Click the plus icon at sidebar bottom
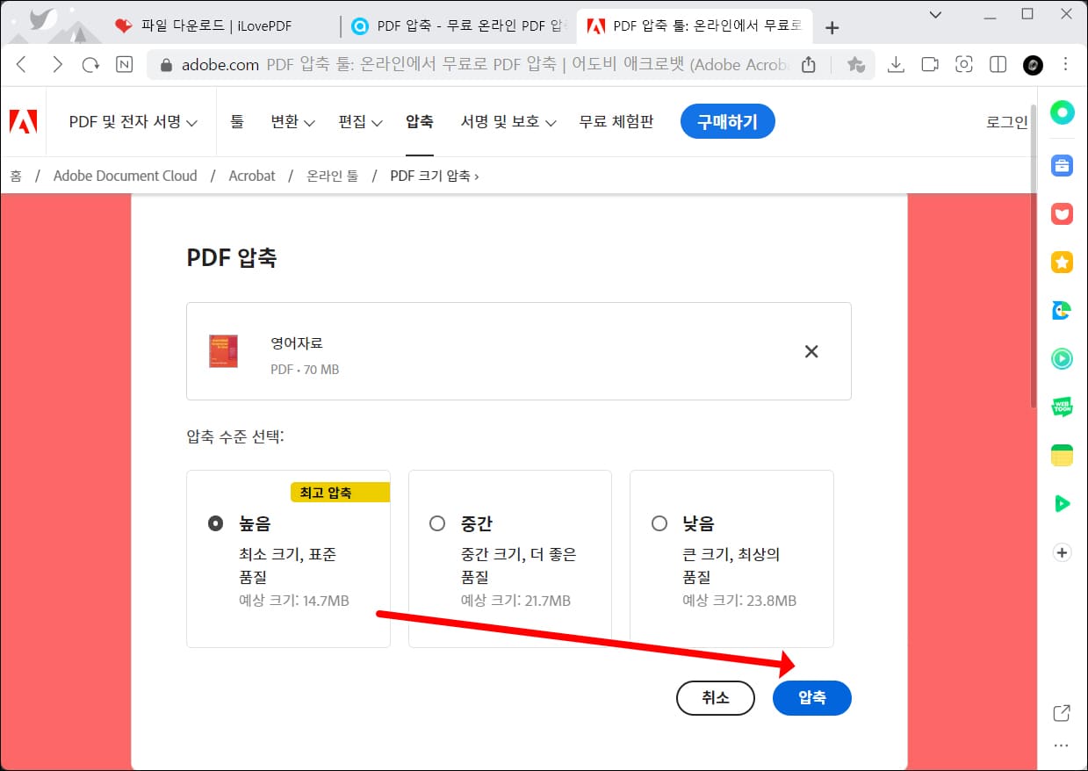Screen dimensions: 1088x771 [x=1062, y=551]
